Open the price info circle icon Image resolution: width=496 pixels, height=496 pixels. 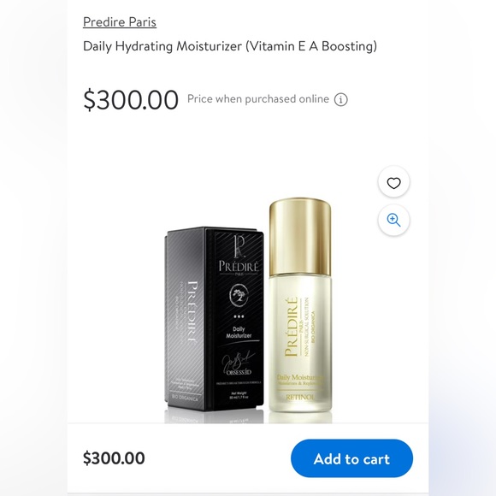click(340, 100)
